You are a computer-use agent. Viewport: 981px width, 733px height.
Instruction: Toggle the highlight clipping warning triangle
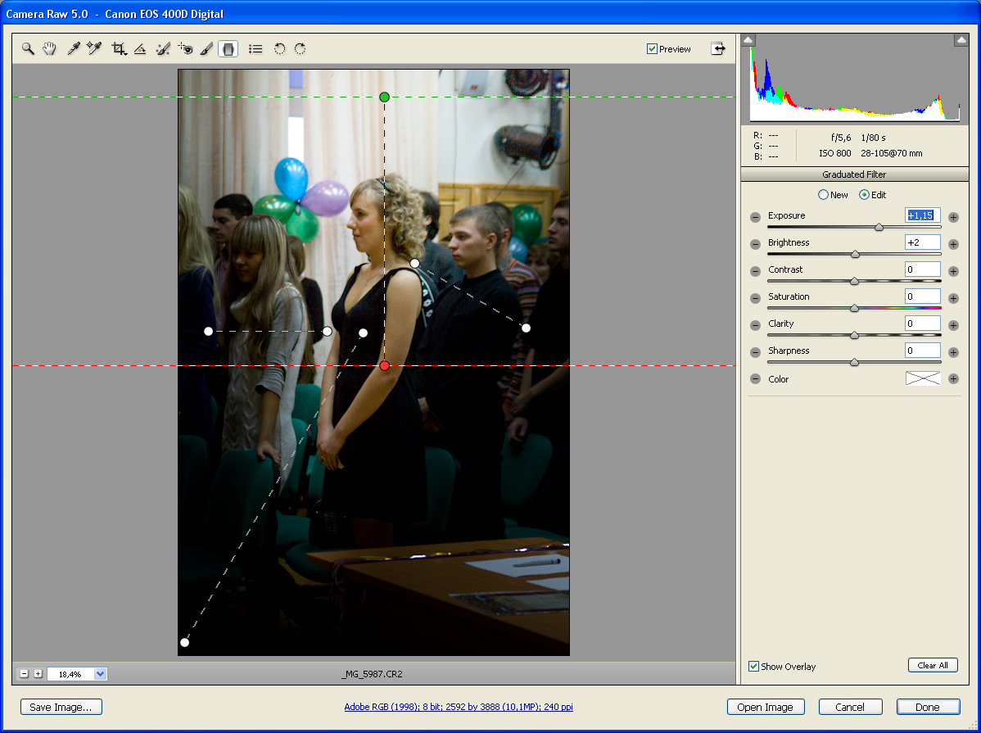[961, 40]
